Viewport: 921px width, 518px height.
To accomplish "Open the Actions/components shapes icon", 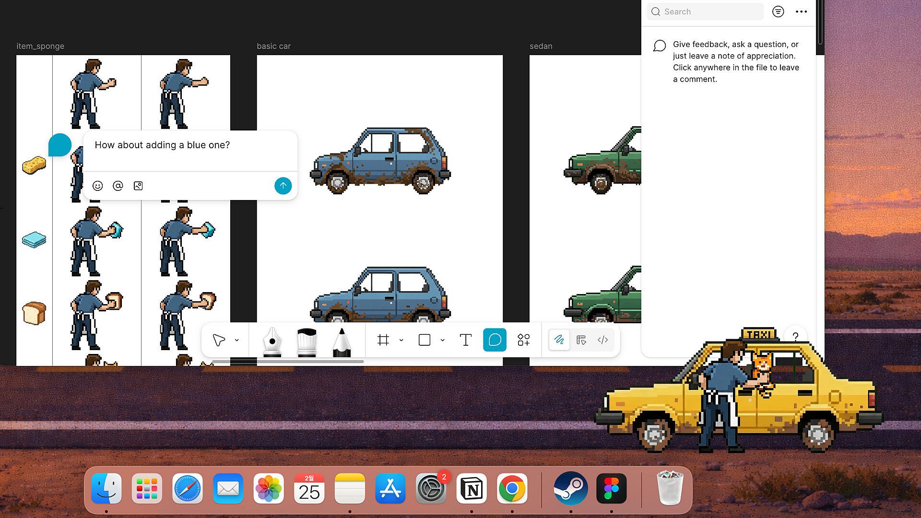I will point(523,340).
